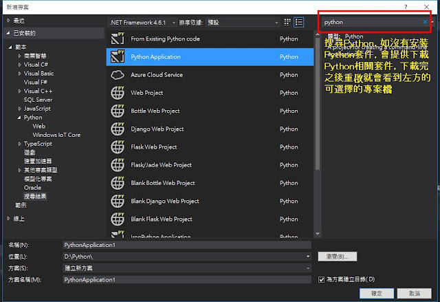This screenshot has width=440, height=302.
Task: Expand the Visual Basic node arrow
Action: pyautogui.click(x=19, y=74)
